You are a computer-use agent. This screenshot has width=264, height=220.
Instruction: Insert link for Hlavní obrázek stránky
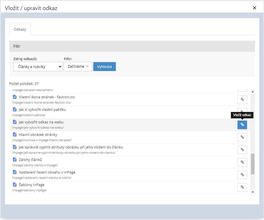242,137
